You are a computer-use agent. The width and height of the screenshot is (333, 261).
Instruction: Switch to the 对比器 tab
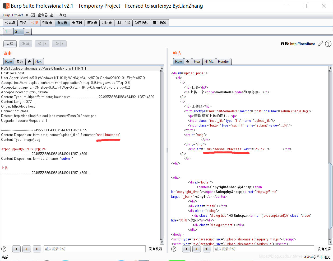click(x=107, y=23)
